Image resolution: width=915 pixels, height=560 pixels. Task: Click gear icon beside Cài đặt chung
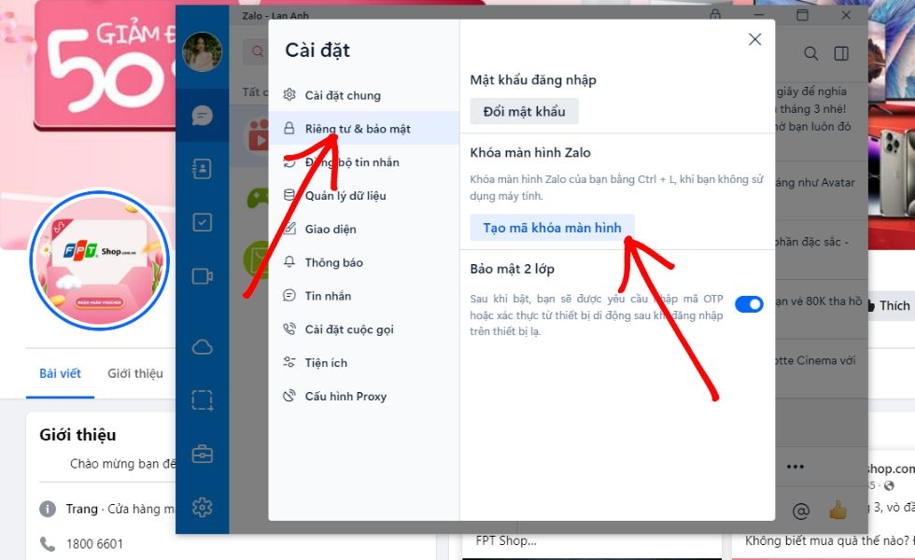tap(289, 94)
